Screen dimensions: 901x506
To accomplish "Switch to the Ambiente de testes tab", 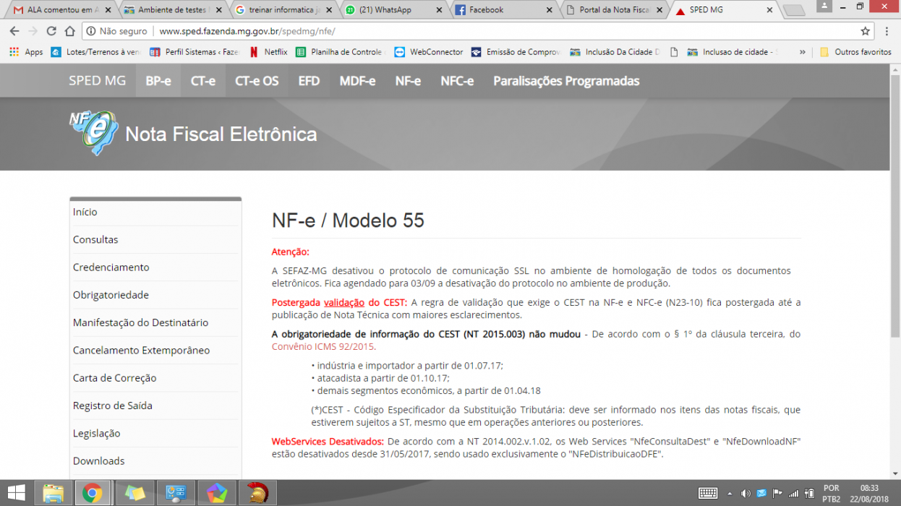I will (x=172, y=10).
